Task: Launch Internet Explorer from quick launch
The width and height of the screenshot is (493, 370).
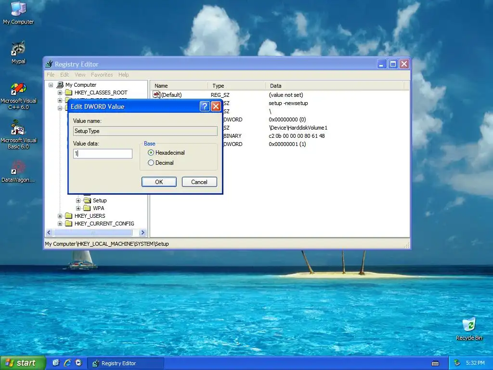Action: pyautogui.click(x=67, y=363)
